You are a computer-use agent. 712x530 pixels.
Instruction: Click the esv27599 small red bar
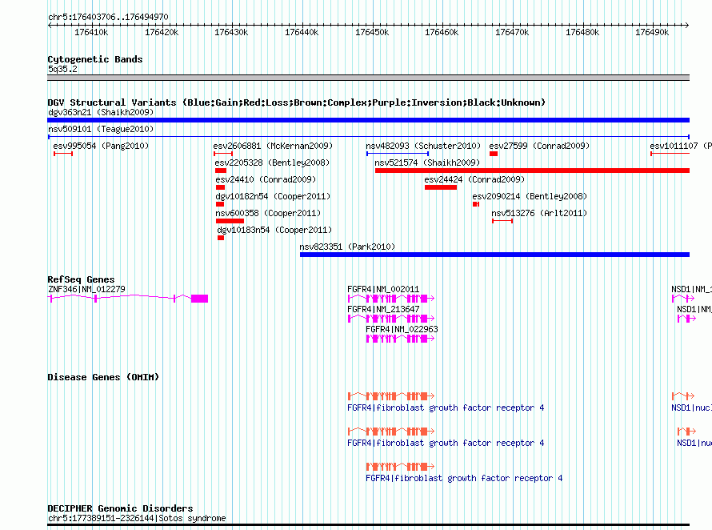tap(494, 154)
